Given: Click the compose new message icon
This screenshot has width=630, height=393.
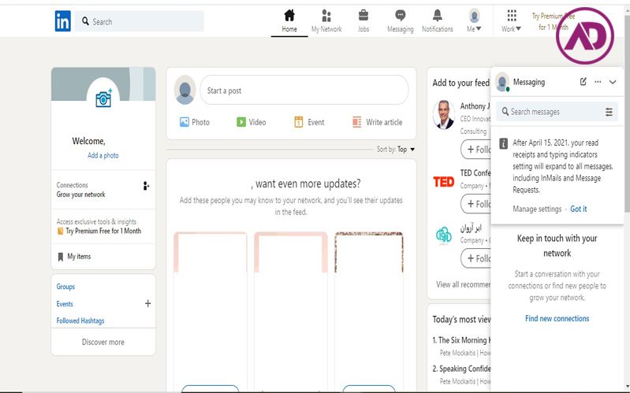Looking at the screenshot, I should (x=583, y=82).
